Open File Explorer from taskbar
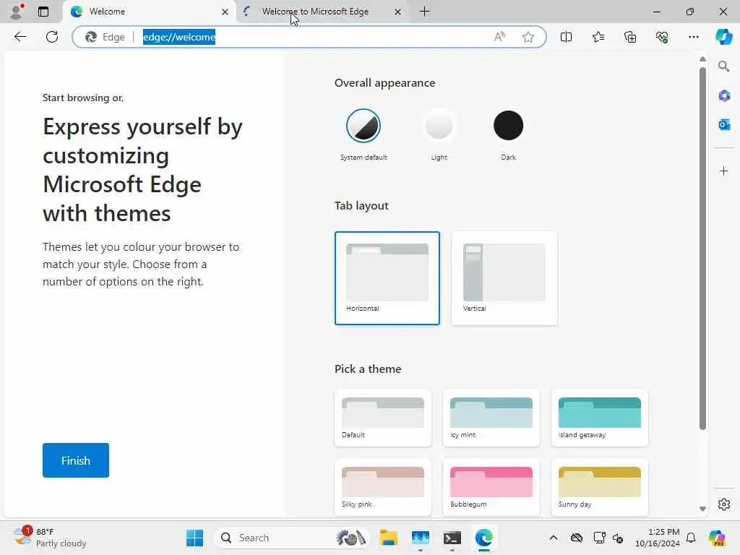This screenshot has width=740, height=555. click(388, 538)
